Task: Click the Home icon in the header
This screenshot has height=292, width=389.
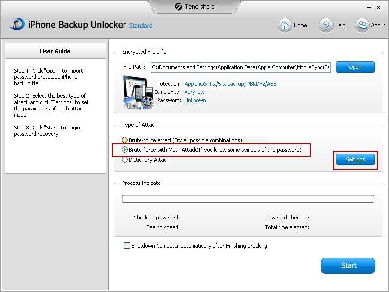Action: (x=285, y=25)
